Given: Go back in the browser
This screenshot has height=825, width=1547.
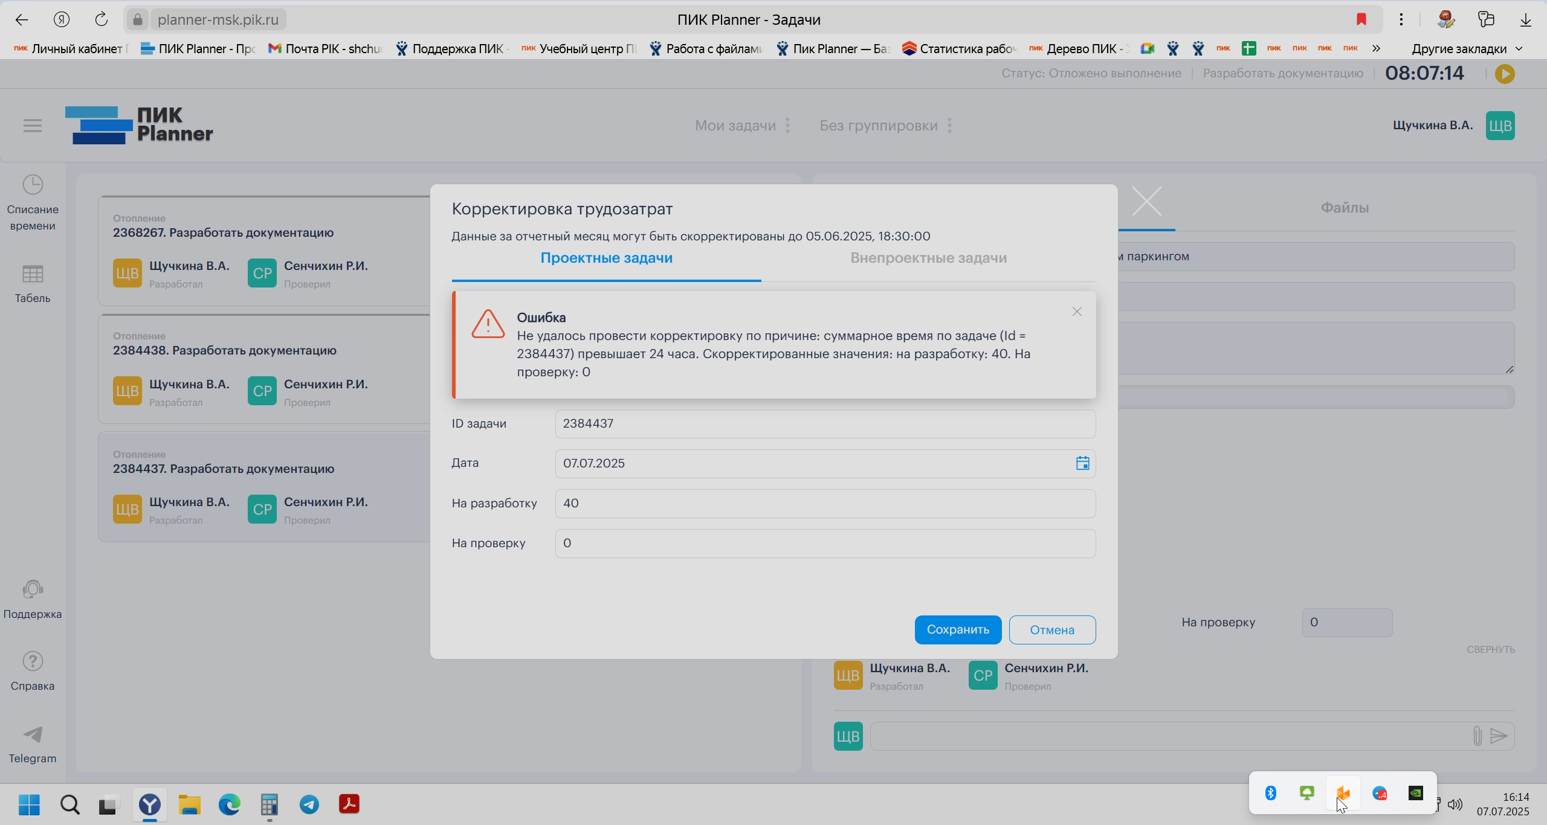Looking at the screenshot, I should tap(22, 19).
